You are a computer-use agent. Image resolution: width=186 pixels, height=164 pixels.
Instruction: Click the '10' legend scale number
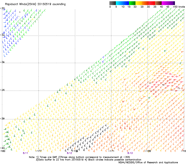tap(123, 7)
